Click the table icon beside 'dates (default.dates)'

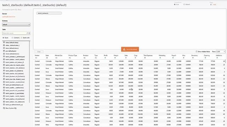[4, 42]
